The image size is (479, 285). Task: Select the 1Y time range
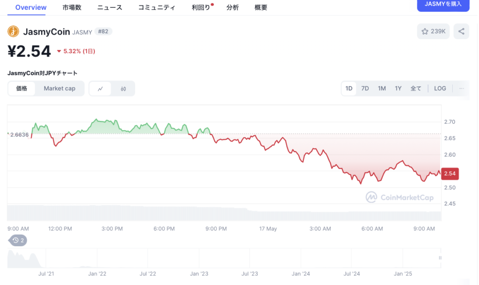coord(398,88)
